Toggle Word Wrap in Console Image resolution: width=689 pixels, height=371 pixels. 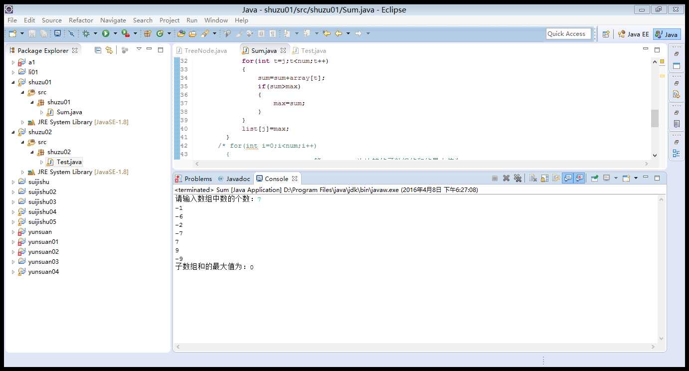(x=556, y=178)
